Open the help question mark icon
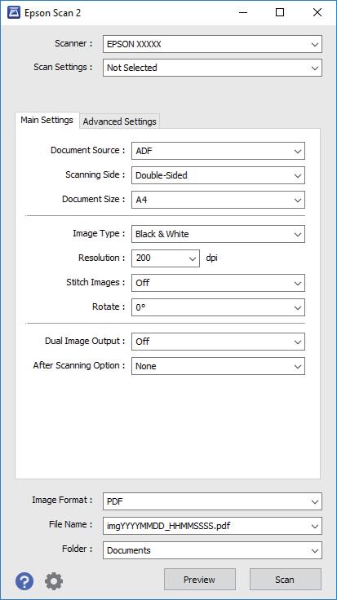This screenshot has height=600, width=337. pyautogui.click(x=24, y=581)
